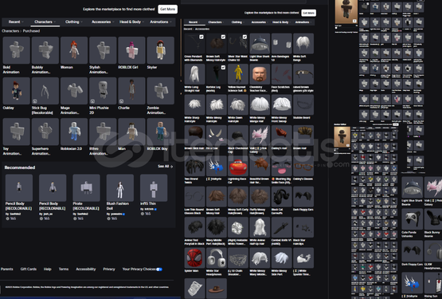Equip the Yellow Hazmat Science Suit
This screenshot has height=299, width=442.
click(x=238, y=74)
